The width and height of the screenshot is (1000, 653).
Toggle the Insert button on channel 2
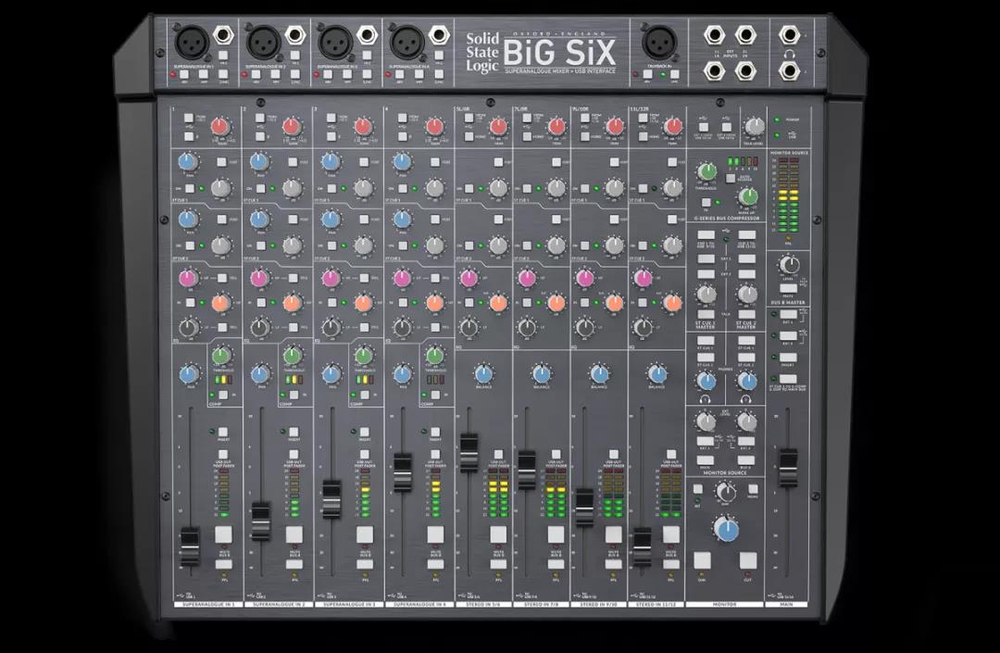(x=294, y=432)
